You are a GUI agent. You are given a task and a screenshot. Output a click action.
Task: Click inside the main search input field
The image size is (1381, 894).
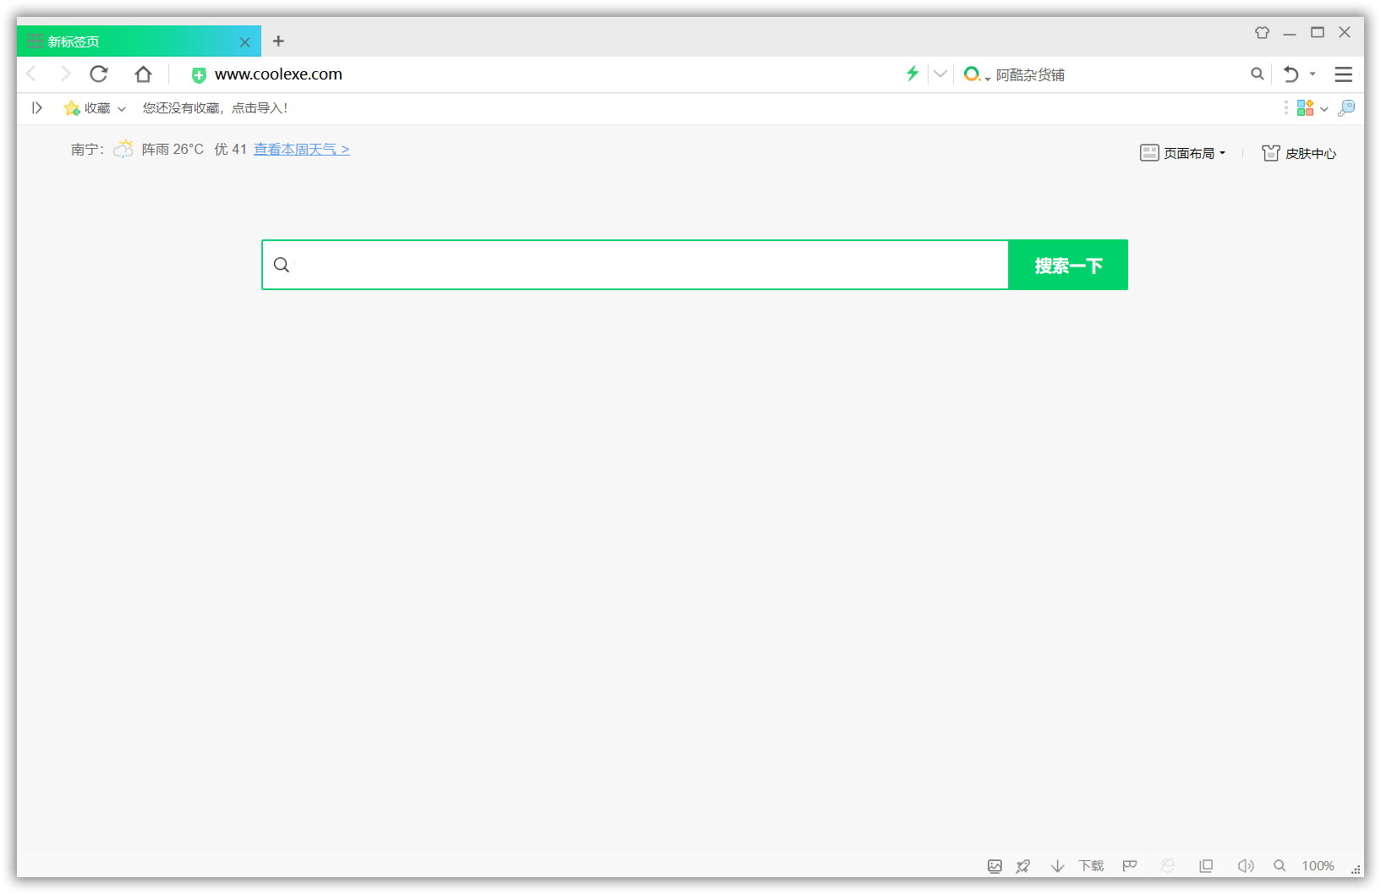pos(634,265)
